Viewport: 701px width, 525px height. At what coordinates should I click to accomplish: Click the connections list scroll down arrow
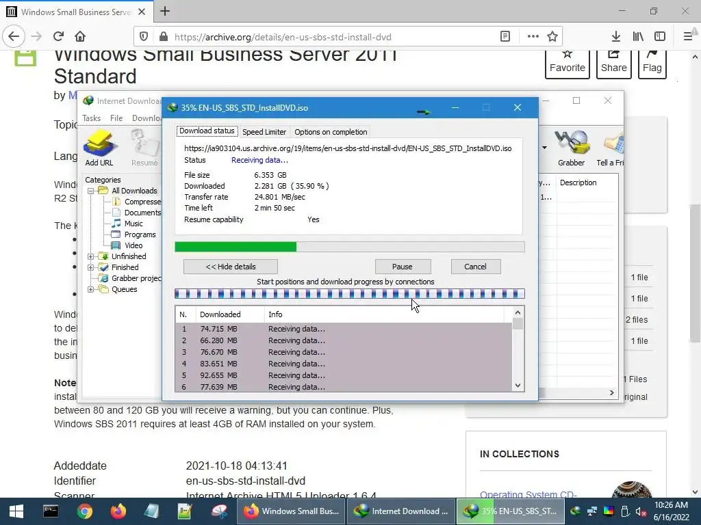[518, 386]
